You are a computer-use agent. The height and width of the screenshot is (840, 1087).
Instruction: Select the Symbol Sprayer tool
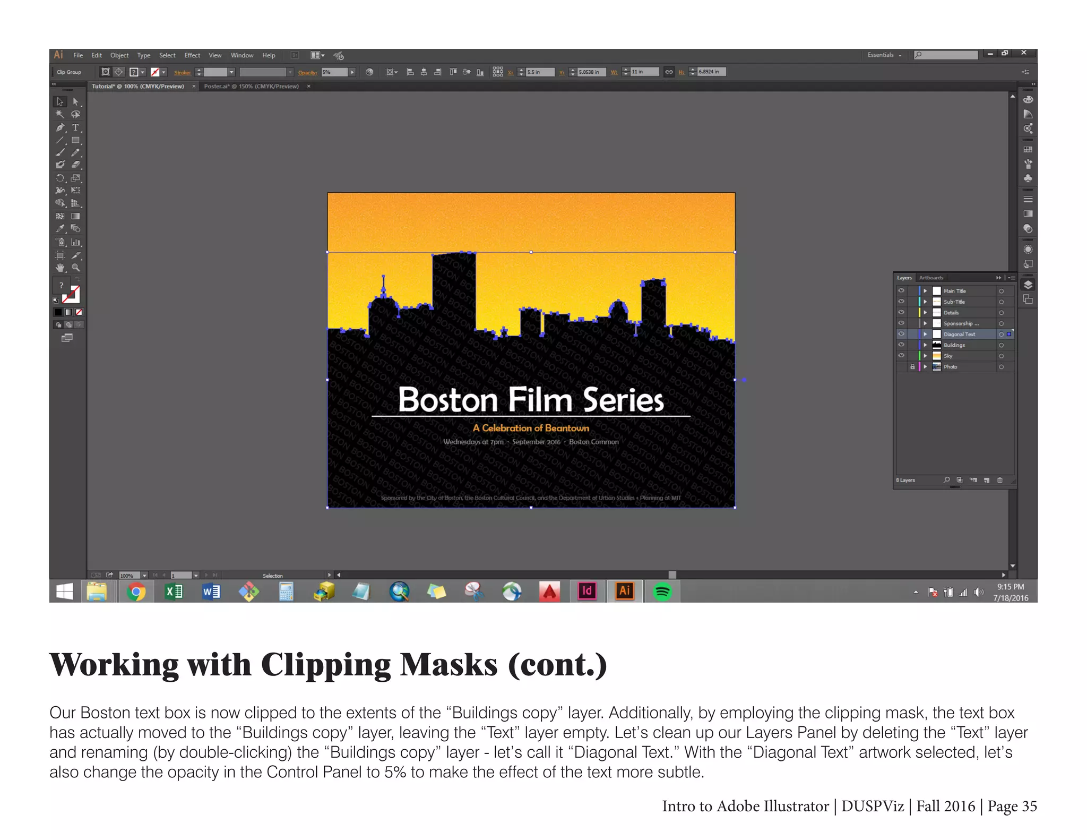60,242
